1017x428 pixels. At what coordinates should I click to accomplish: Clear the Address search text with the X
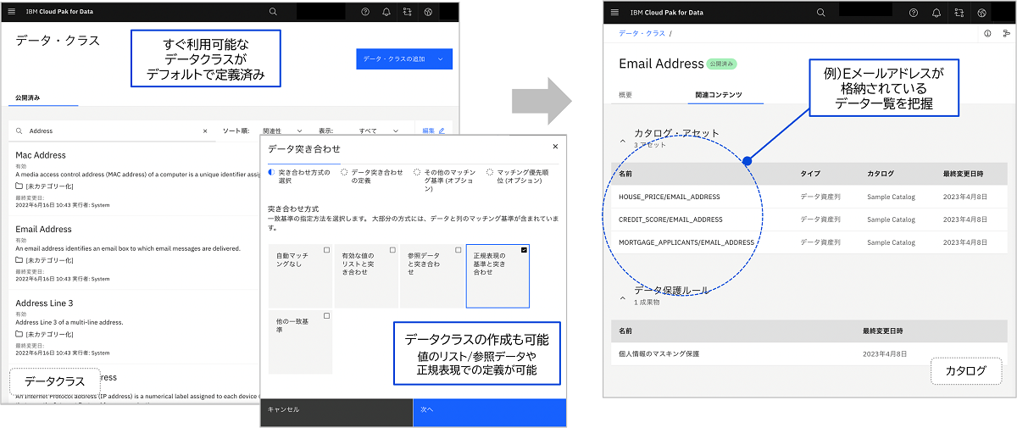click(205, 131)
